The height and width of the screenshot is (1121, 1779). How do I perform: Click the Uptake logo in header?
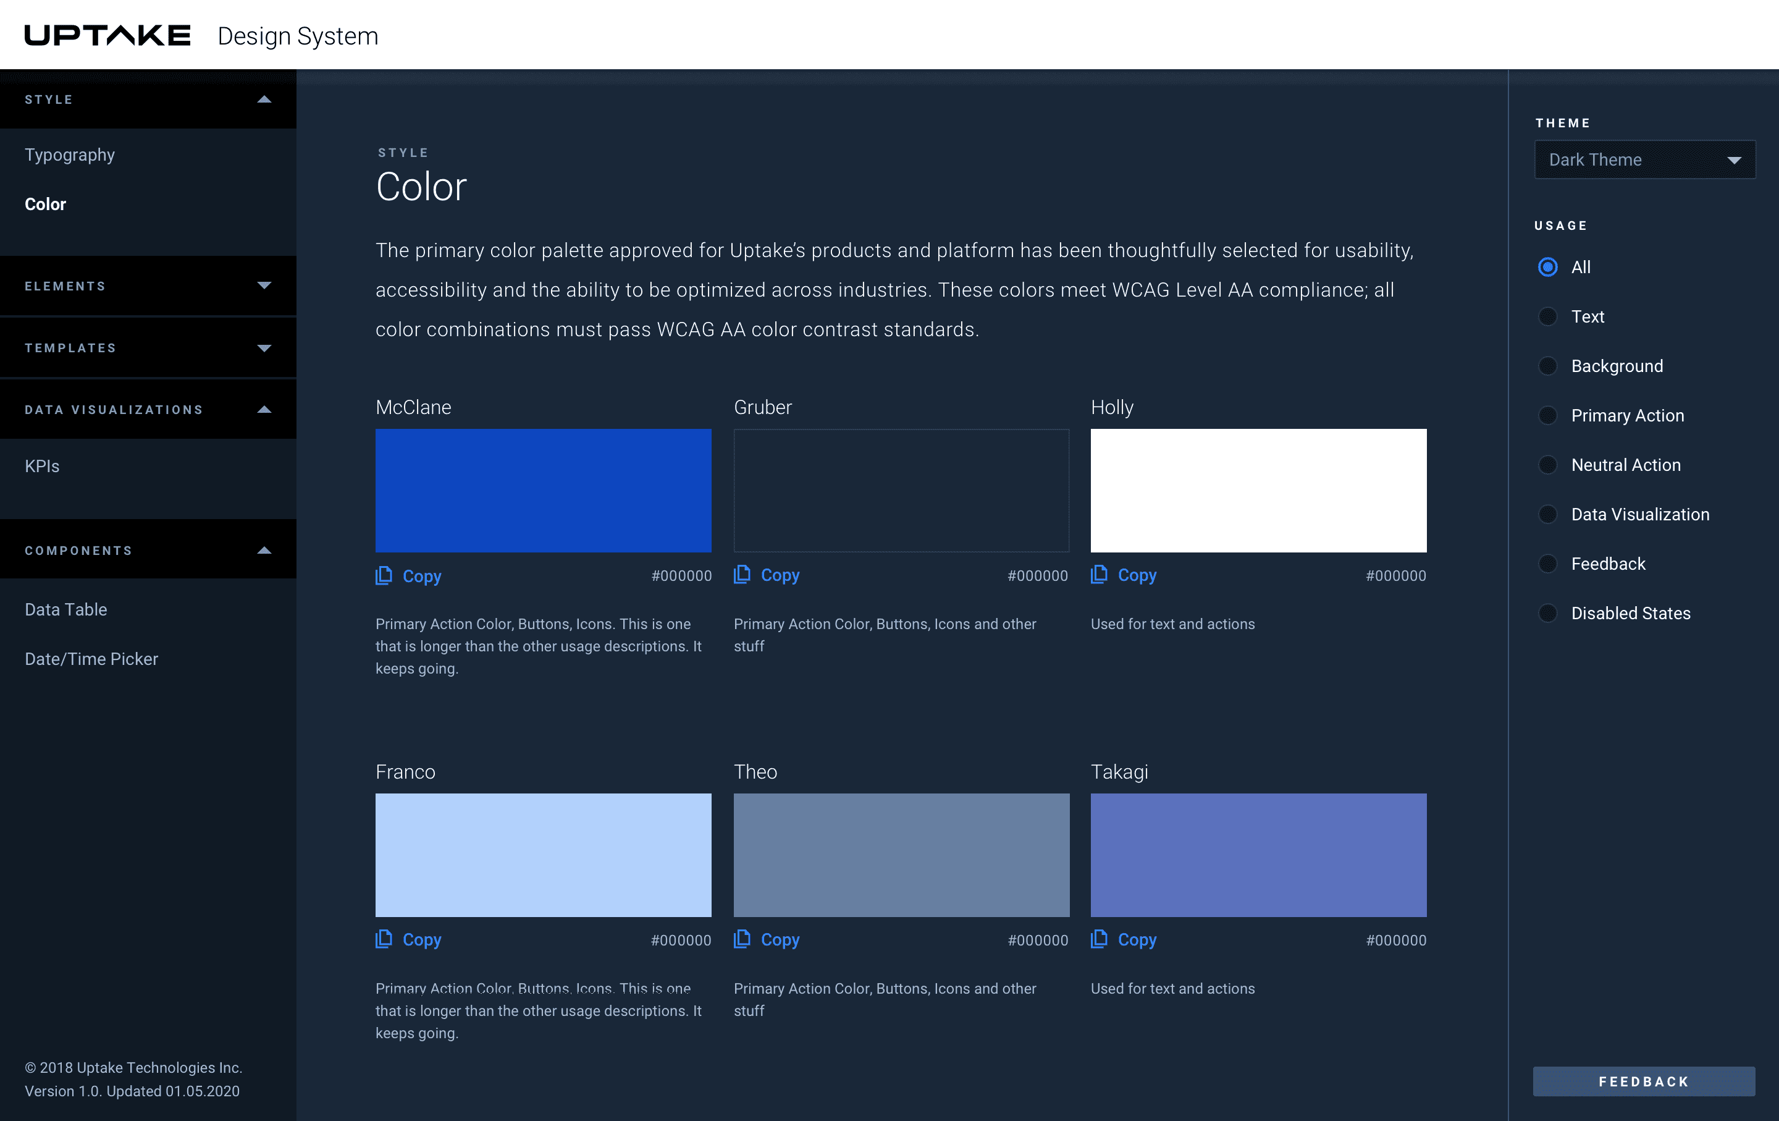click(x=108, y=35)
